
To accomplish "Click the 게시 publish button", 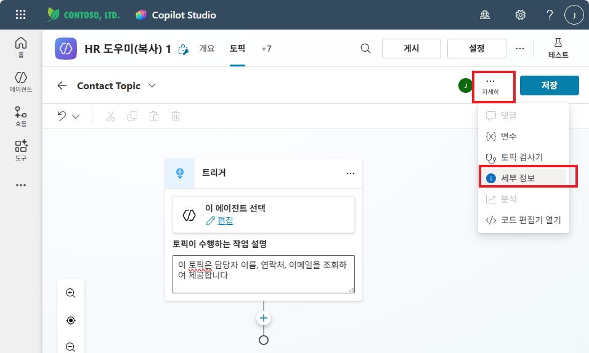I will tap(412, 49).
